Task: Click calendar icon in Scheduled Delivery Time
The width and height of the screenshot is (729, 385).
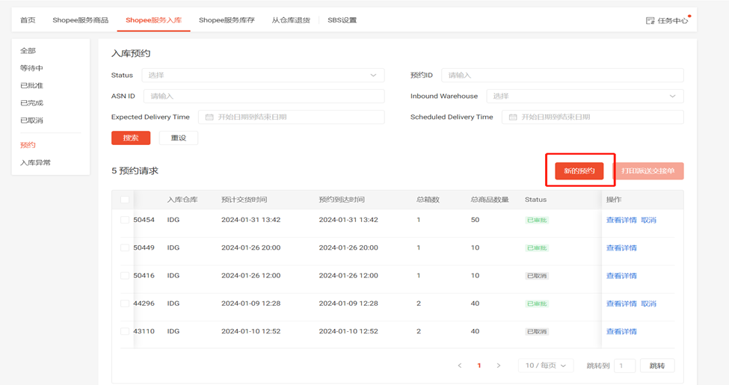Action: (x=513, y=117)
